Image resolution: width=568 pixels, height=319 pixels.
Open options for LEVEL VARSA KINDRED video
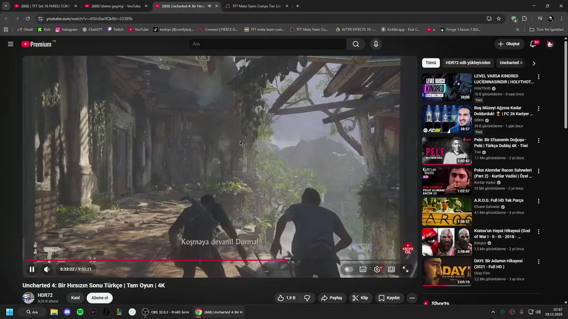coord(539,77)
